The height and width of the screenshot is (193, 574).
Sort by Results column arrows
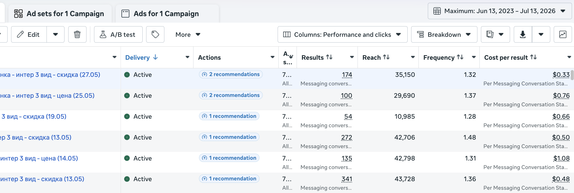pos(329,57)
